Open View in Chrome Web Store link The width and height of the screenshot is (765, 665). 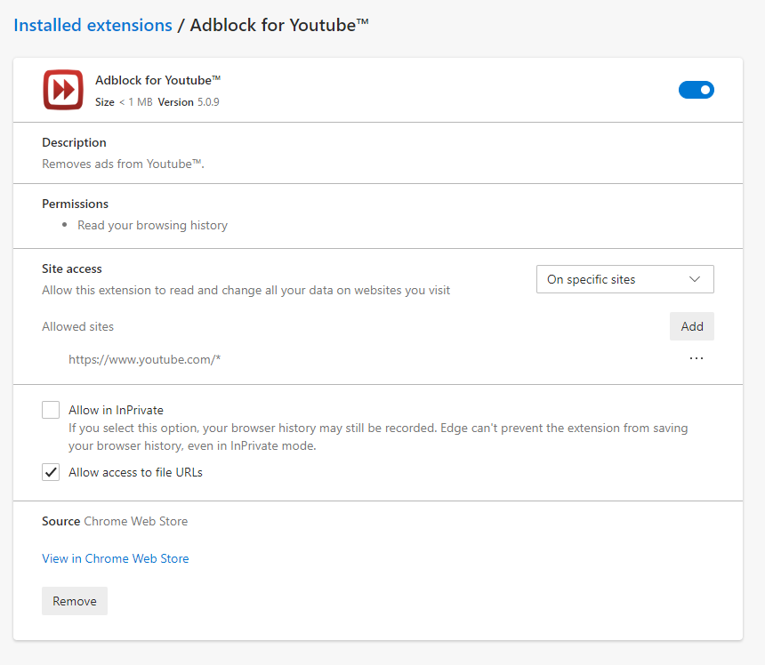click(116, 558)
